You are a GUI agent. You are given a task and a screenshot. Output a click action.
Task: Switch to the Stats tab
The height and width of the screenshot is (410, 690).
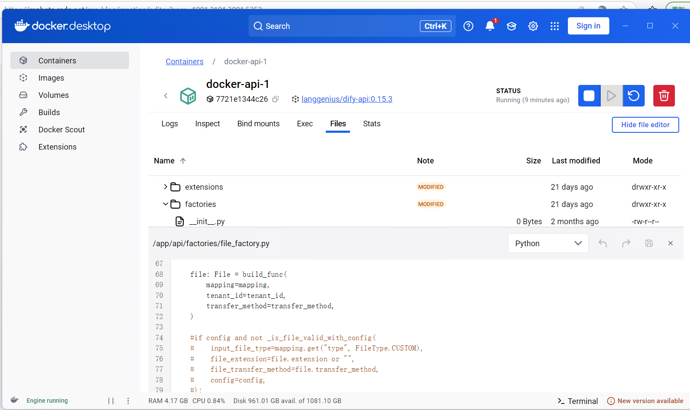(372, 124)
